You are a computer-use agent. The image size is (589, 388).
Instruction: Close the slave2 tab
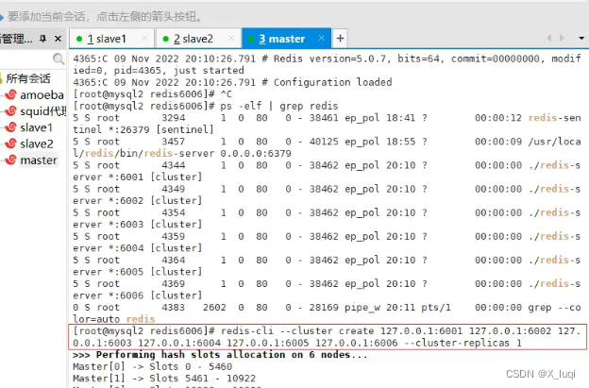point(231,38)
